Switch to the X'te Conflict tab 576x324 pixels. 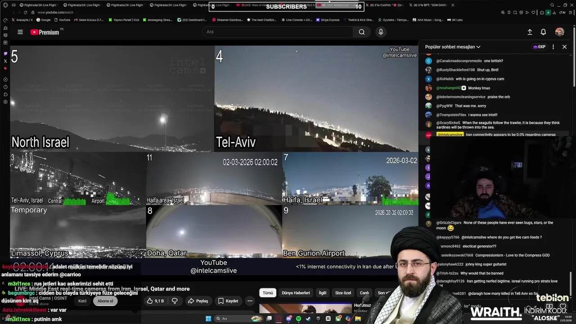(x=385, y=5)
